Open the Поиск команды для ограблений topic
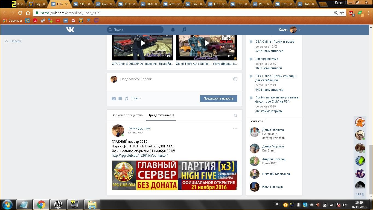 coord(276,78)
